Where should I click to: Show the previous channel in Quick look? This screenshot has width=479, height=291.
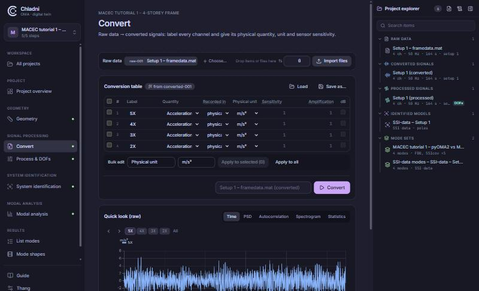point(108,231)
